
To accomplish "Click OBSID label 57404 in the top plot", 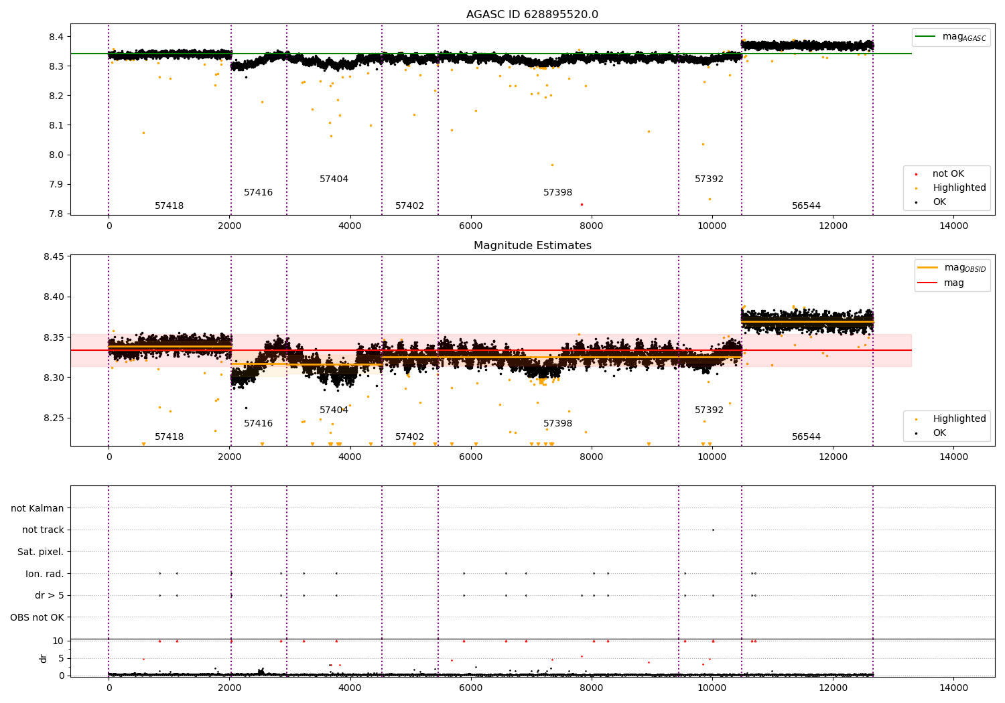I will tap(334, 179).
